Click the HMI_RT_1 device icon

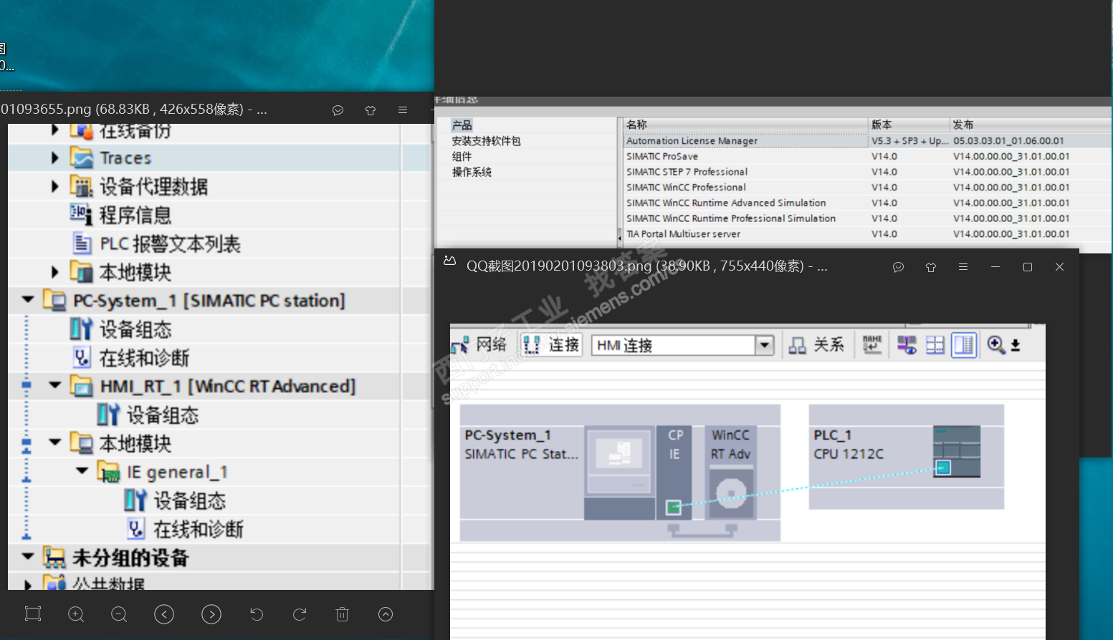82,386
